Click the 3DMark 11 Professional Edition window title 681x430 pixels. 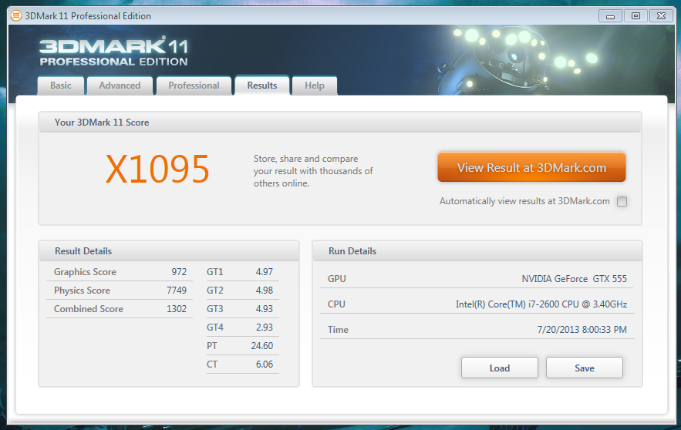(88, 16)
